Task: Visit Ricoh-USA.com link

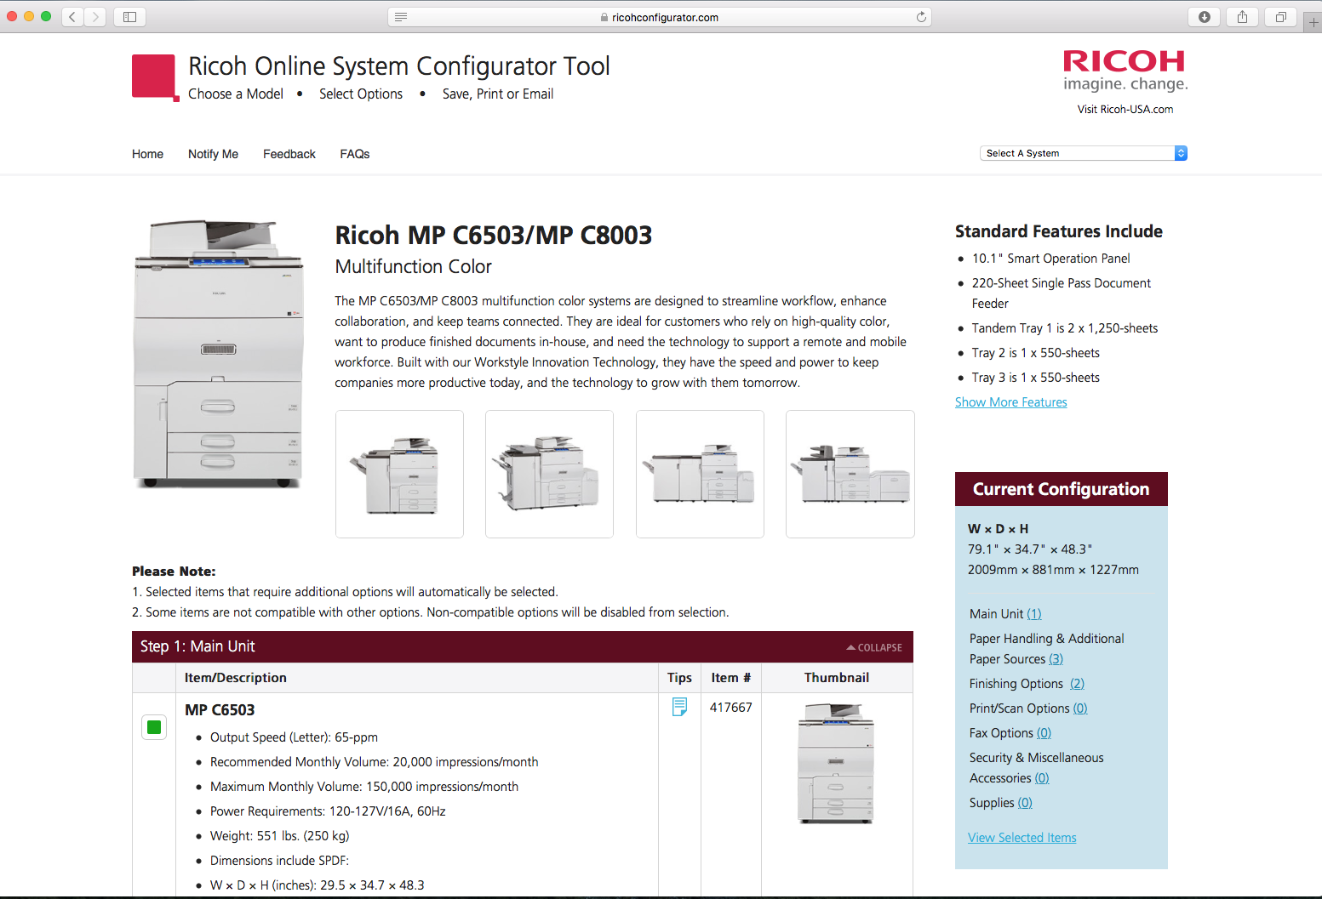Action: [1125, 109]
